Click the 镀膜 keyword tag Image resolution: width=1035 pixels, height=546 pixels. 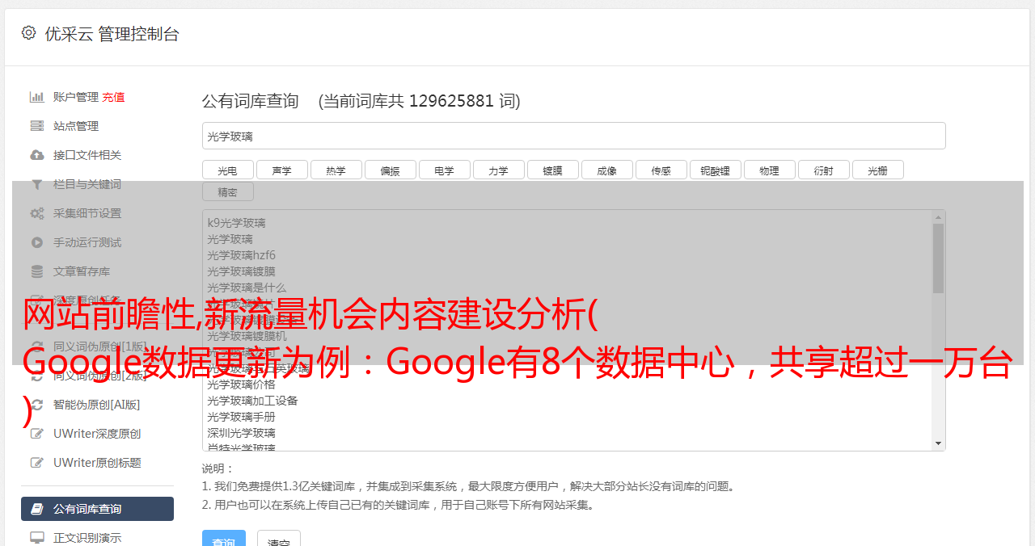click(552, 170)
